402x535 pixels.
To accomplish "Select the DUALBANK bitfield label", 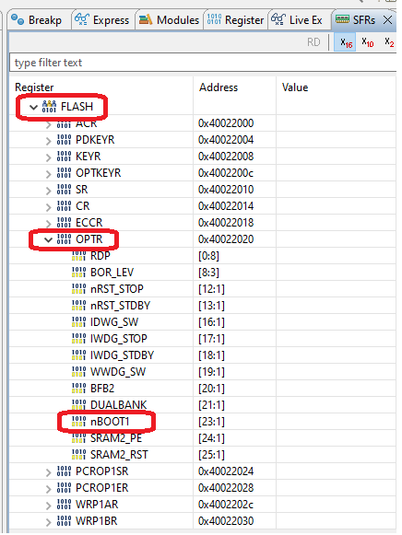I will 119,405.
